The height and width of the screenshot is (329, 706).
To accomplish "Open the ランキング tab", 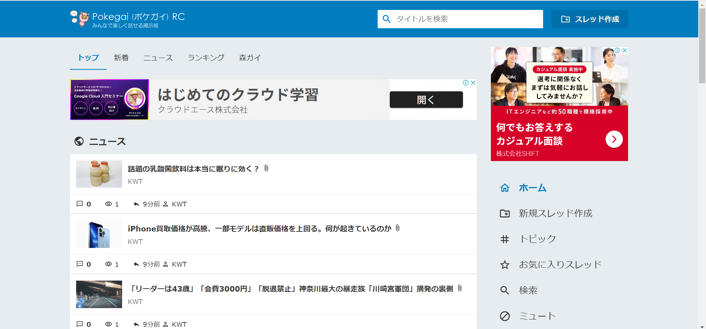I will tap(206, 58).
